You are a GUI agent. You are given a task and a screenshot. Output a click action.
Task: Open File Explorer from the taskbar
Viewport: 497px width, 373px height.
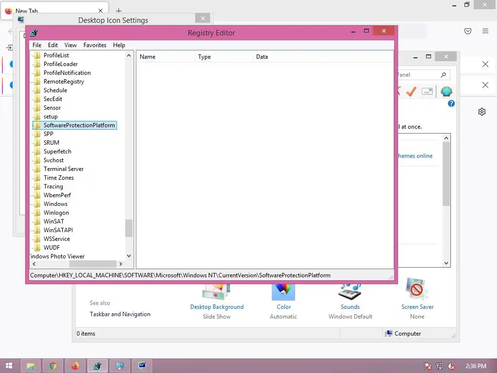coord(31,366)
